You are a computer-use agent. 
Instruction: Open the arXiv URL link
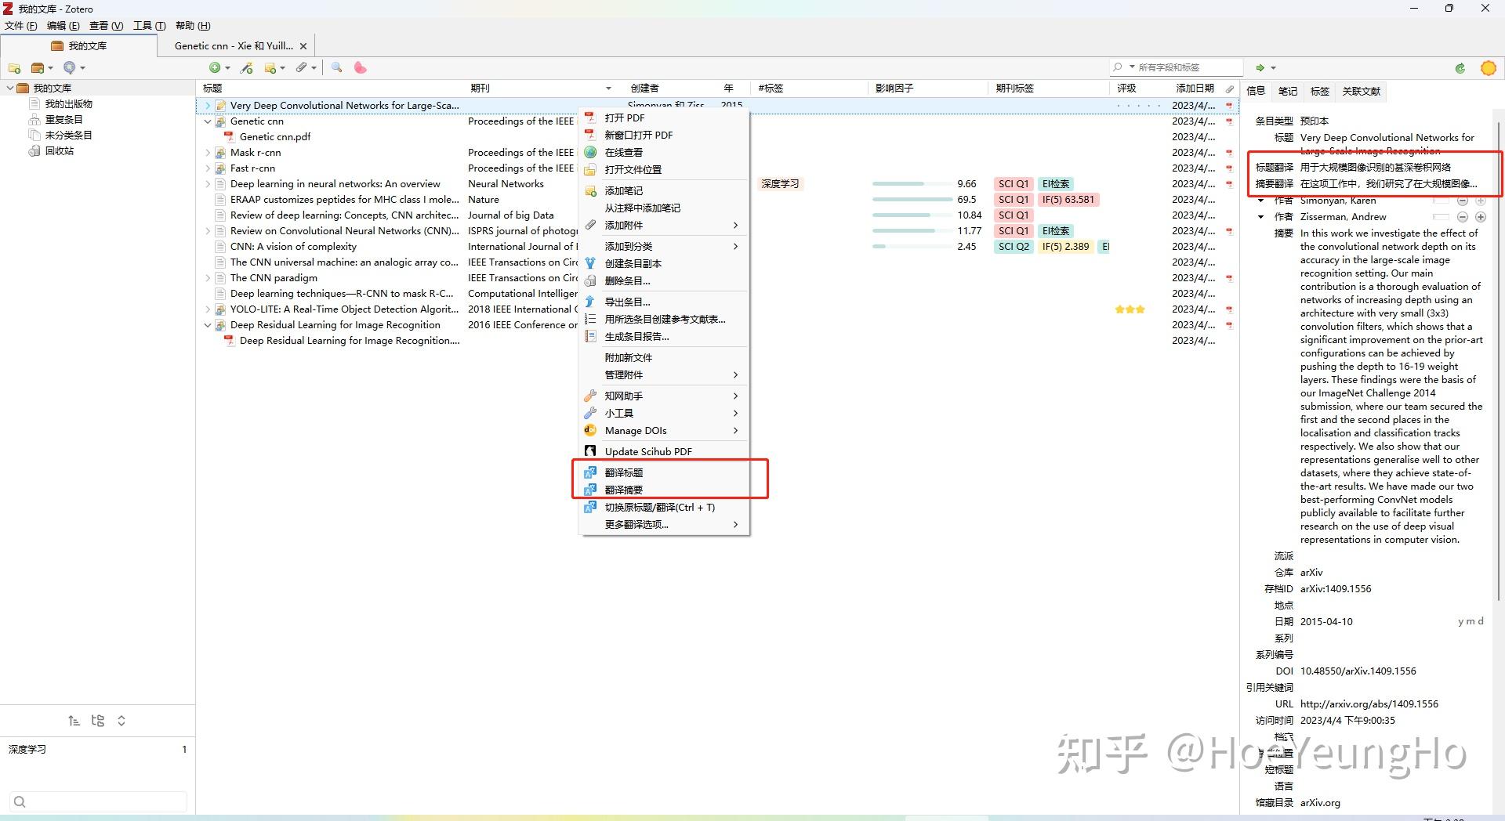pyautogui.click(x=1369, y=703)
